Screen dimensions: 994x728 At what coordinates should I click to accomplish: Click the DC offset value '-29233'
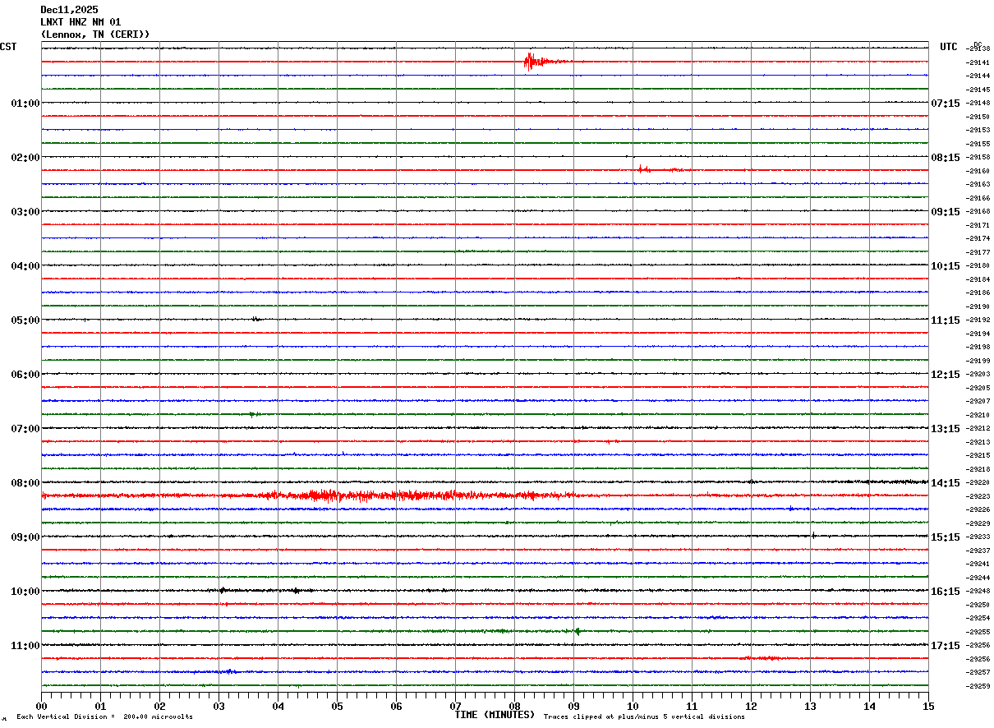pos(978,537)
